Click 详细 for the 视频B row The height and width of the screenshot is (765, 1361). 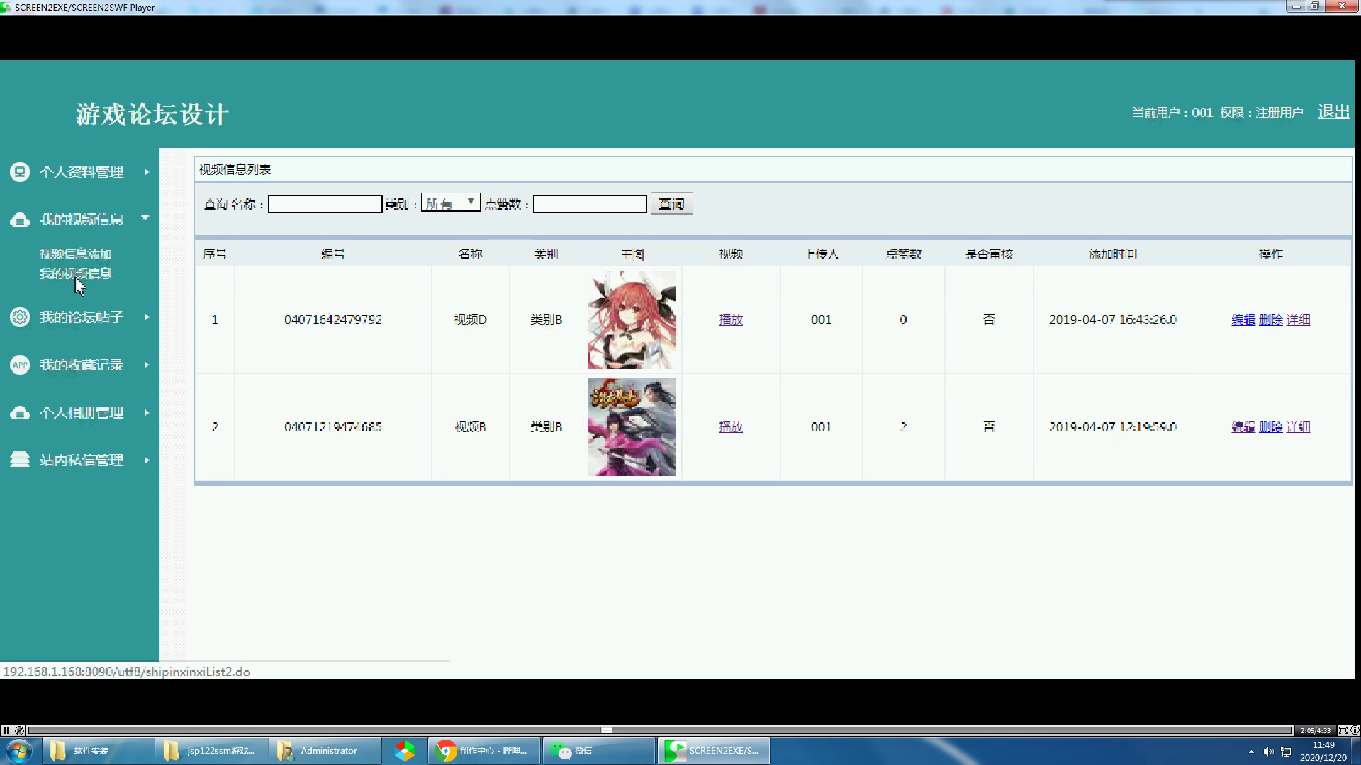[1299, 427]
